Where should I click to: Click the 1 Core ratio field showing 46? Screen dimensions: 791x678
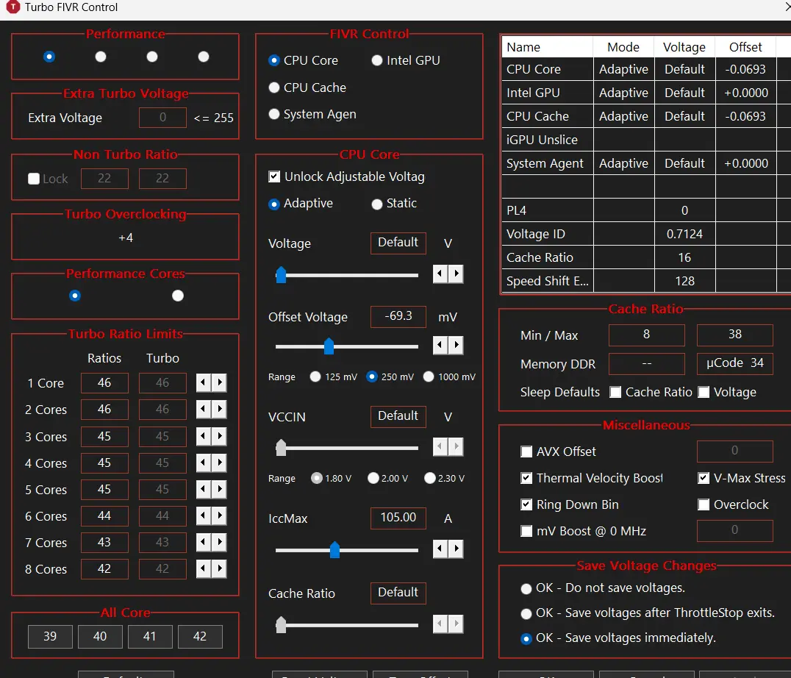(104, 383)
